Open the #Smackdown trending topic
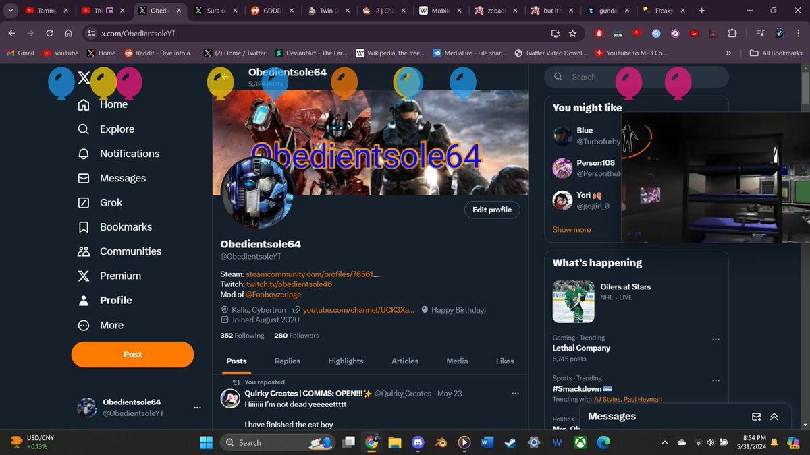This screenshot has width=810, height=455. (x=582, y=389)
